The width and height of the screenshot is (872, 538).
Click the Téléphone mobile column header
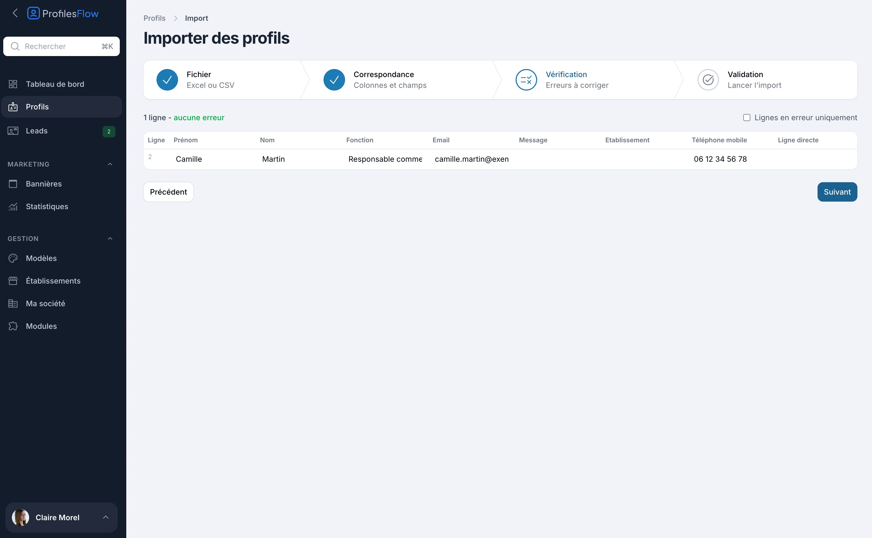719,140
